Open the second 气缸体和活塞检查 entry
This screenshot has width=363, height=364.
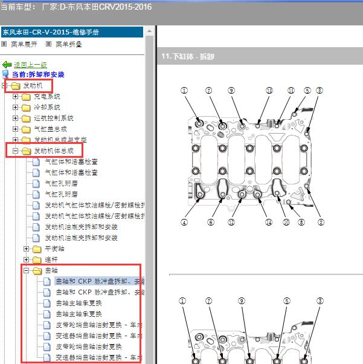(71, 172)
